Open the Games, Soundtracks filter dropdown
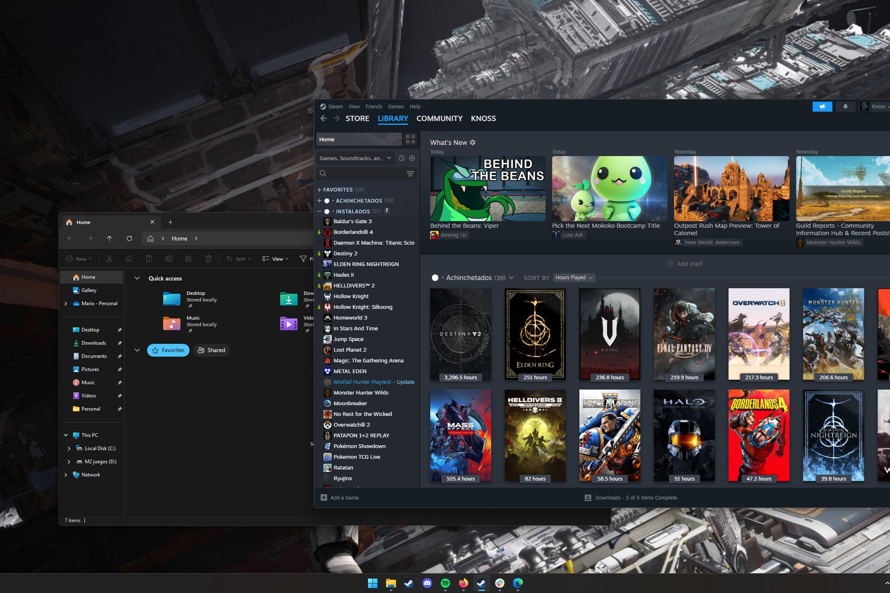This screenshot has height=593, width=890. point(355,158)
